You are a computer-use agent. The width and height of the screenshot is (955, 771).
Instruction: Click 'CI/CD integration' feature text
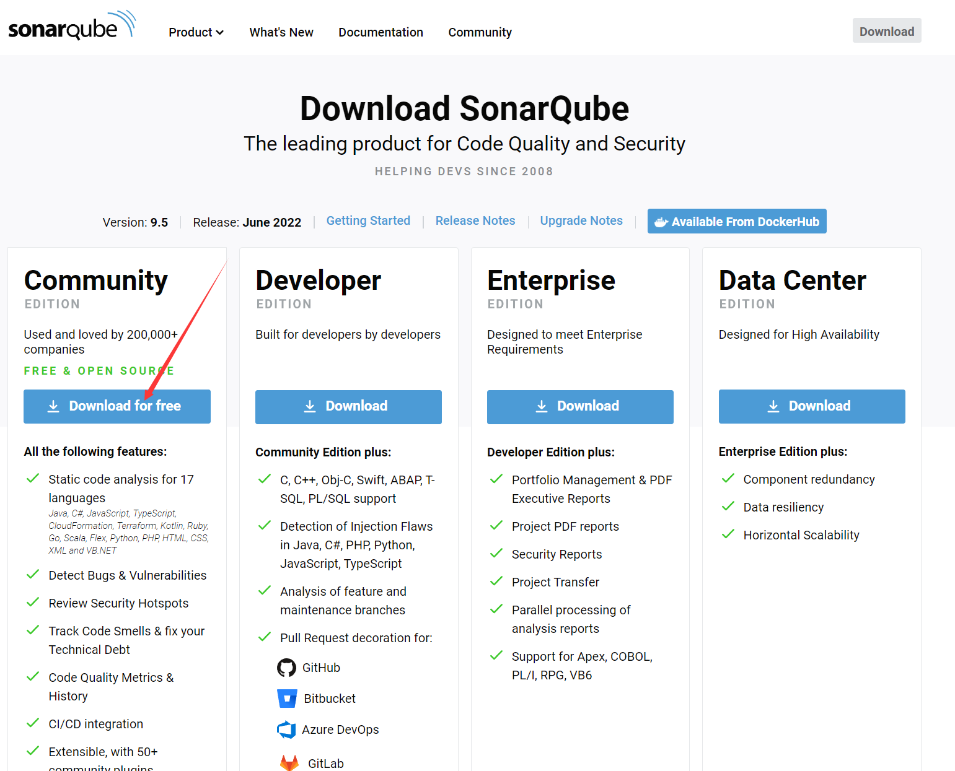(x=96, y=724)
